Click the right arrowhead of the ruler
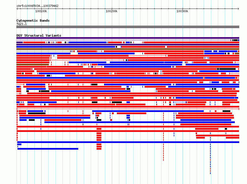The image size is (247, 184). [x=238, y=9]
